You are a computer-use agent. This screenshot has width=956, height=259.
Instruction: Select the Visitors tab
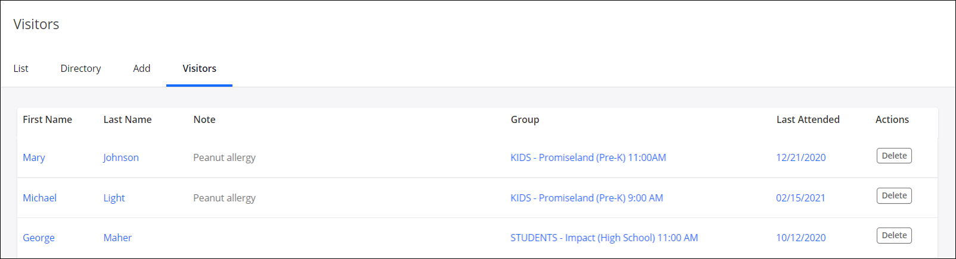coord(199,68)
